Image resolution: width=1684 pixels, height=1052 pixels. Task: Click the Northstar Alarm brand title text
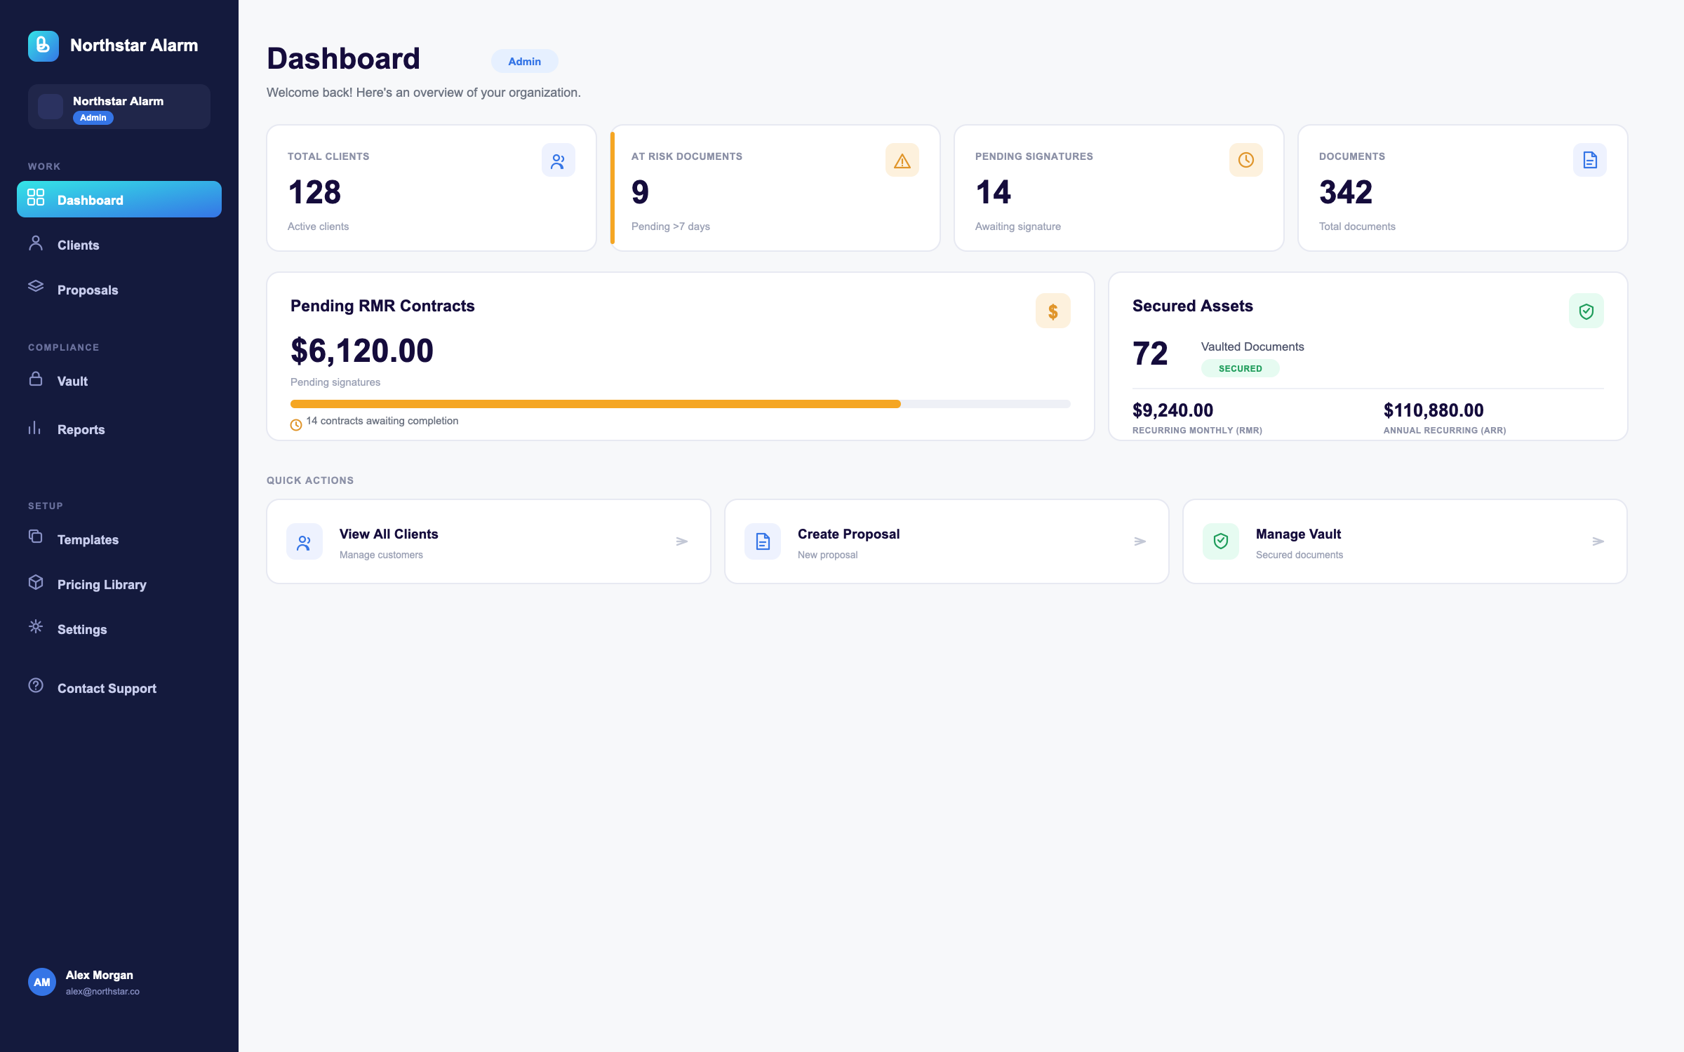134,46
